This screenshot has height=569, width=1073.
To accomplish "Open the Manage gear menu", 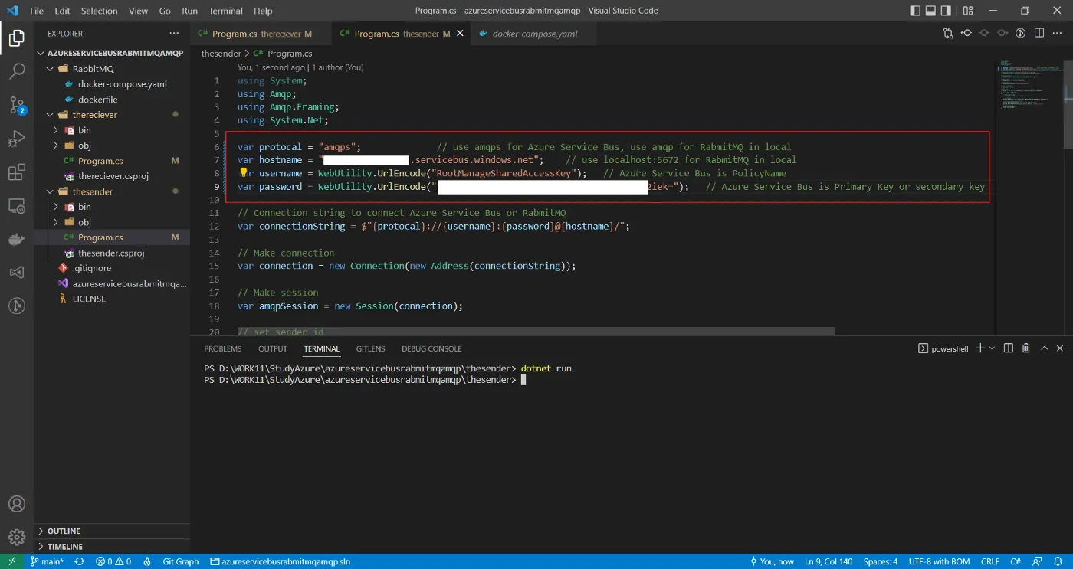I will point(17,537).
